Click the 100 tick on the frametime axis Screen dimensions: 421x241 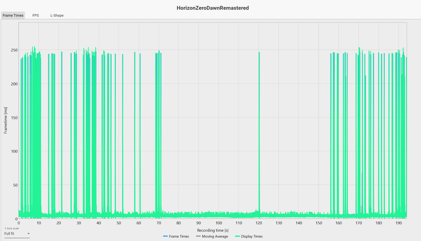pos(14,151)
